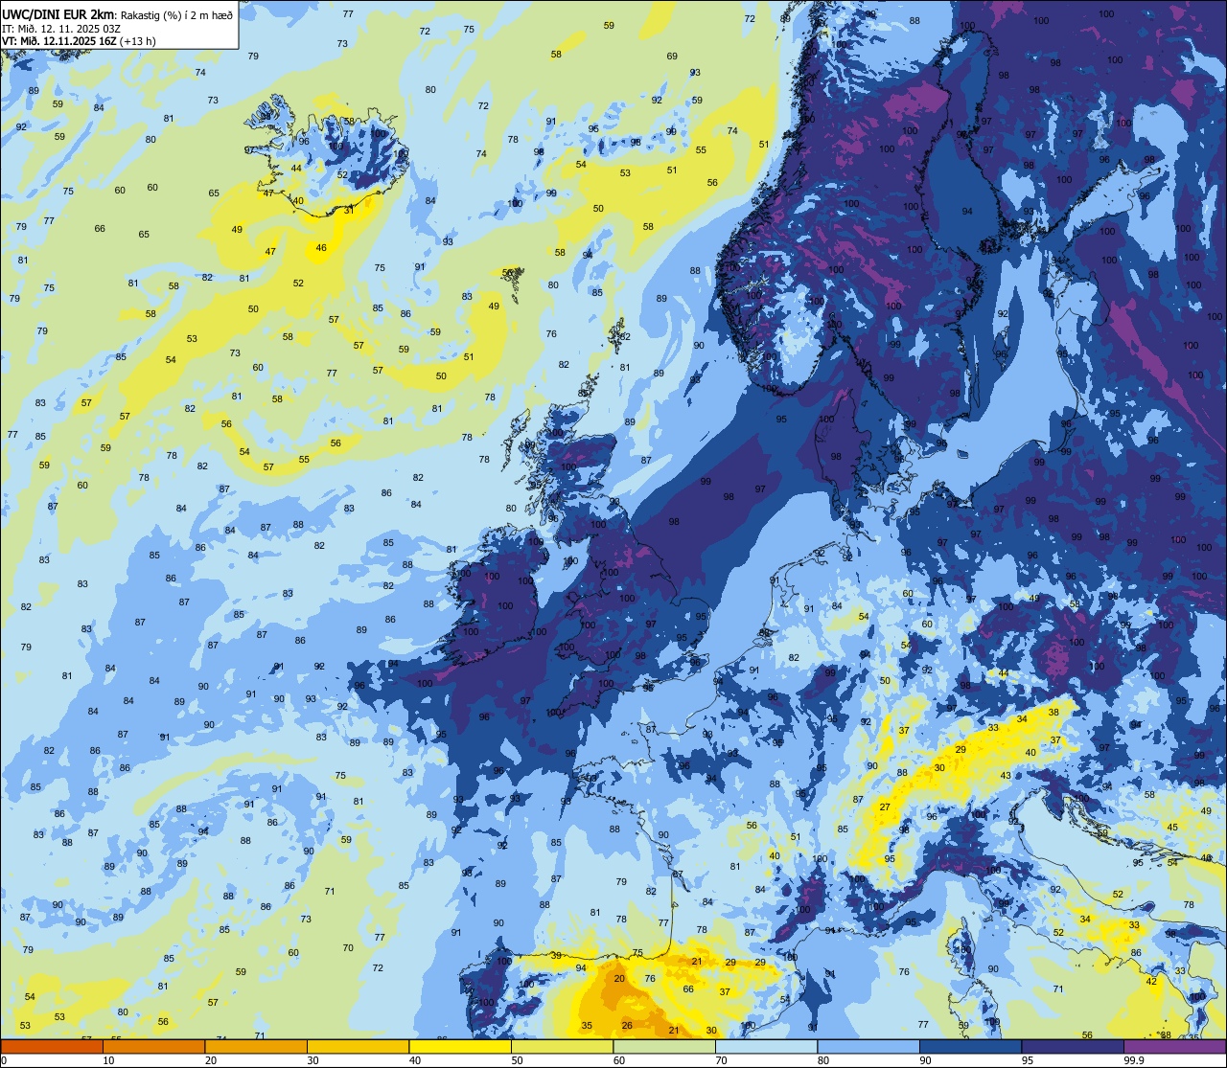Click the 'UWC/DINI EUR 2km' title text
Viewport: 1227px width, 1068px height.
[x=58, y=14]
